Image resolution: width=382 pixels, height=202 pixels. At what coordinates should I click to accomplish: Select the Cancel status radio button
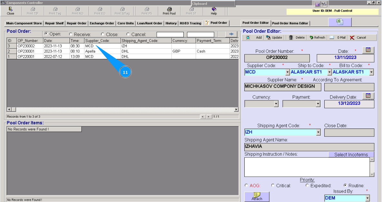point(128,34)
